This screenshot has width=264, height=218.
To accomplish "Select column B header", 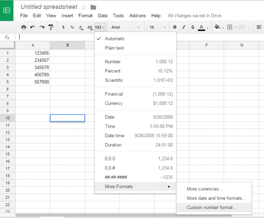I will [x=68, y=45].
